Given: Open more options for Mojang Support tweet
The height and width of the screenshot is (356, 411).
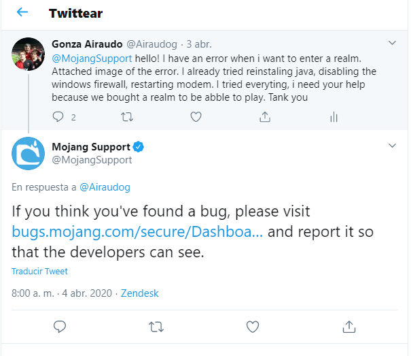Looking at the screenshot, I should click(x=392, y=146).
